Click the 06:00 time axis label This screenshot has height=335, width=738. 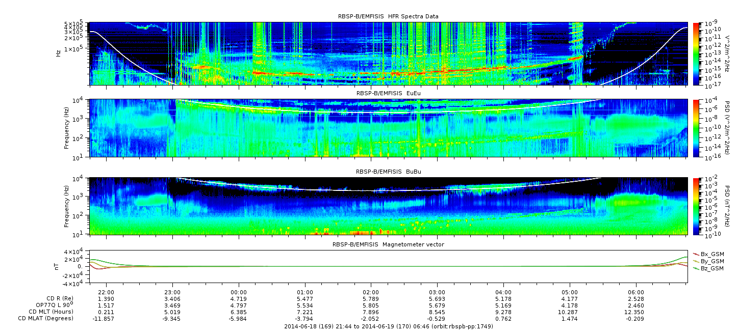click(635, 292)
